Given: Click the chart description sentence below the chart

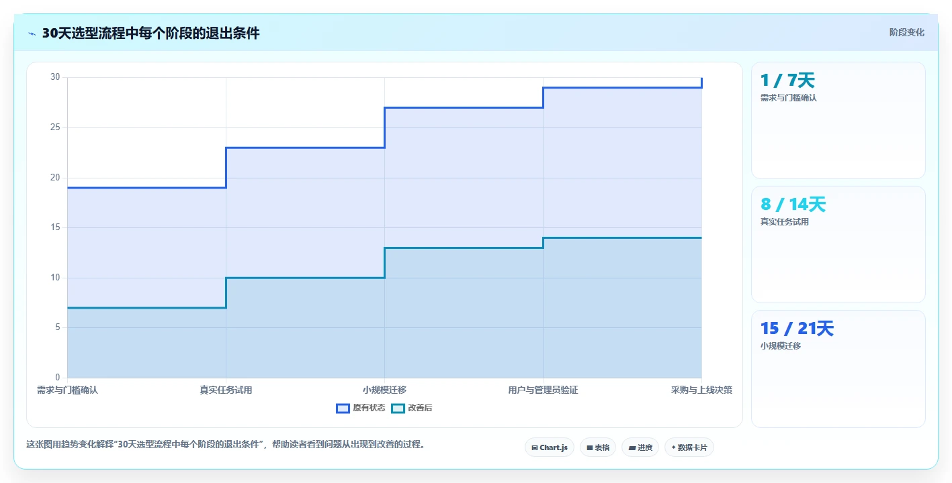Looking at the screenshot, I should point(226,444).
